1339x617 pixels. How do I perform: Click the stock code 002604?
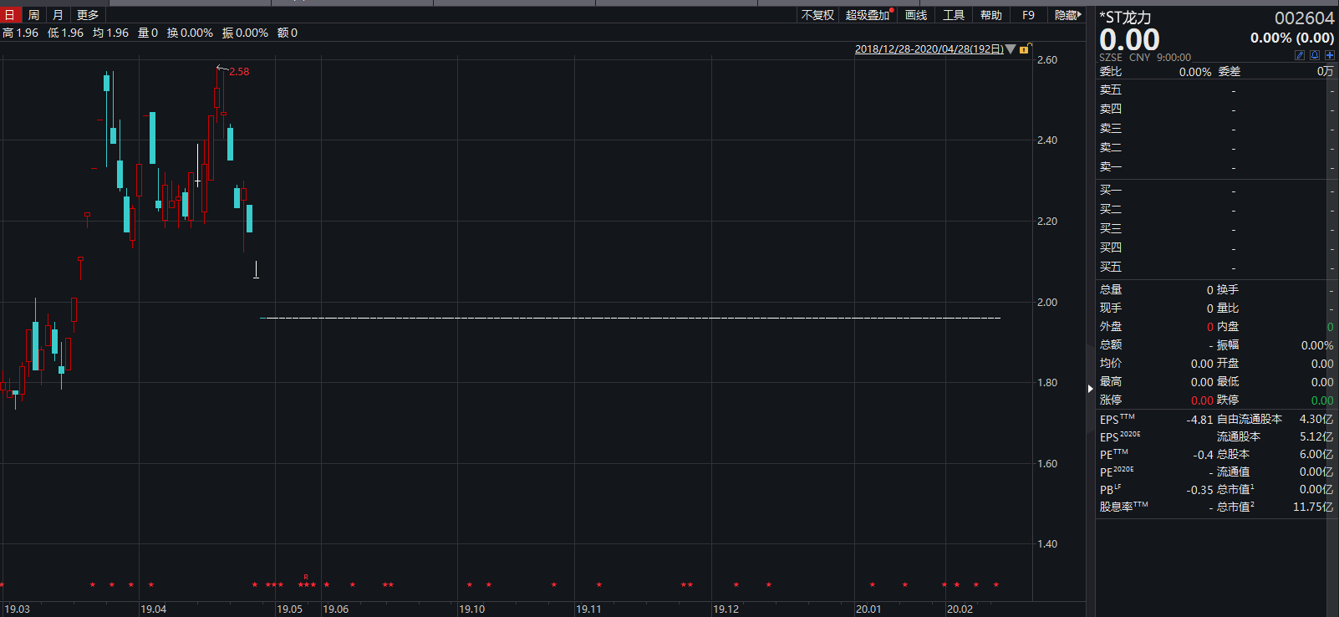(x=1304, y=18)
